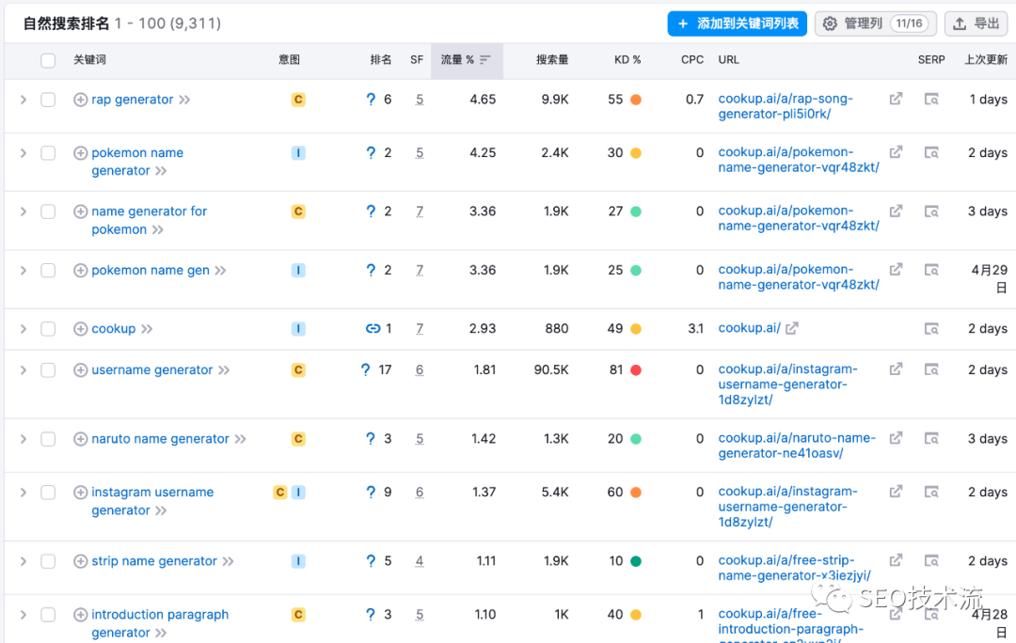Screen dimensions: 1016x643
Task: Select checkbox for instagram username generator row
Action: 48,493
